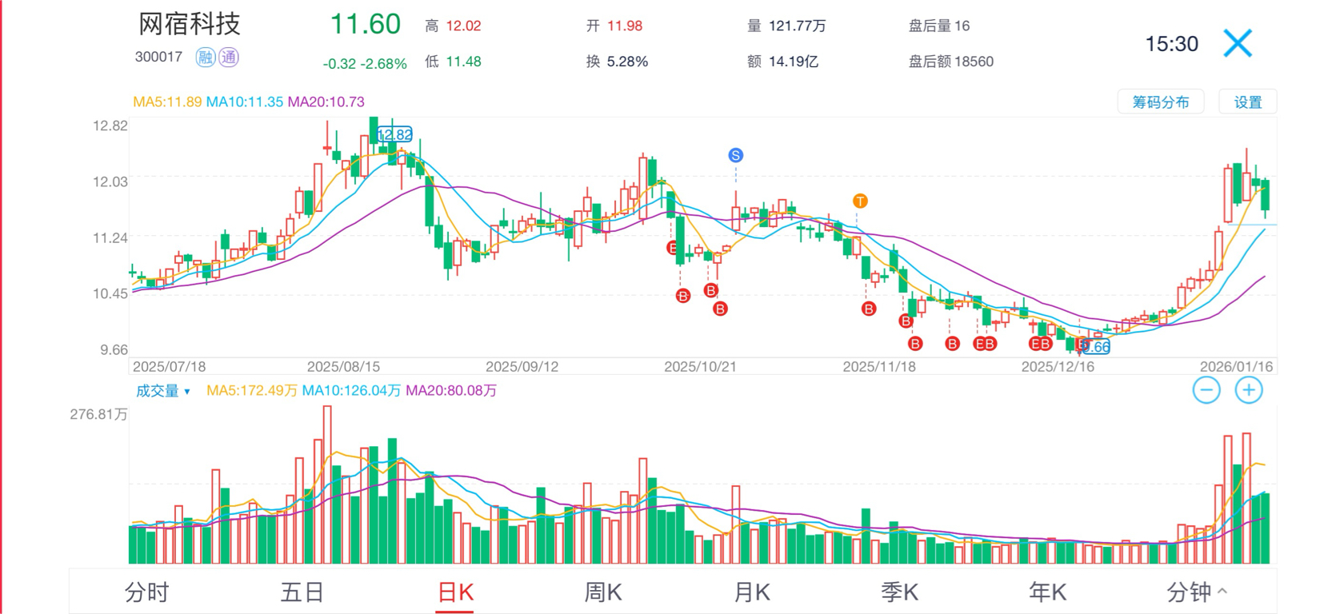Select the 日K tab
The width and height of the screenshot is (1332, 614).
[455, 592]
